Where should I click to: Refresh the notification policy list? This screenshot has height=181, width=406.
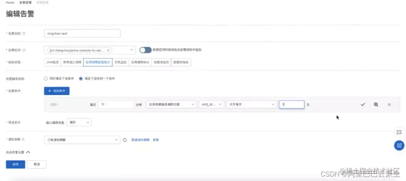pos(125,140)
